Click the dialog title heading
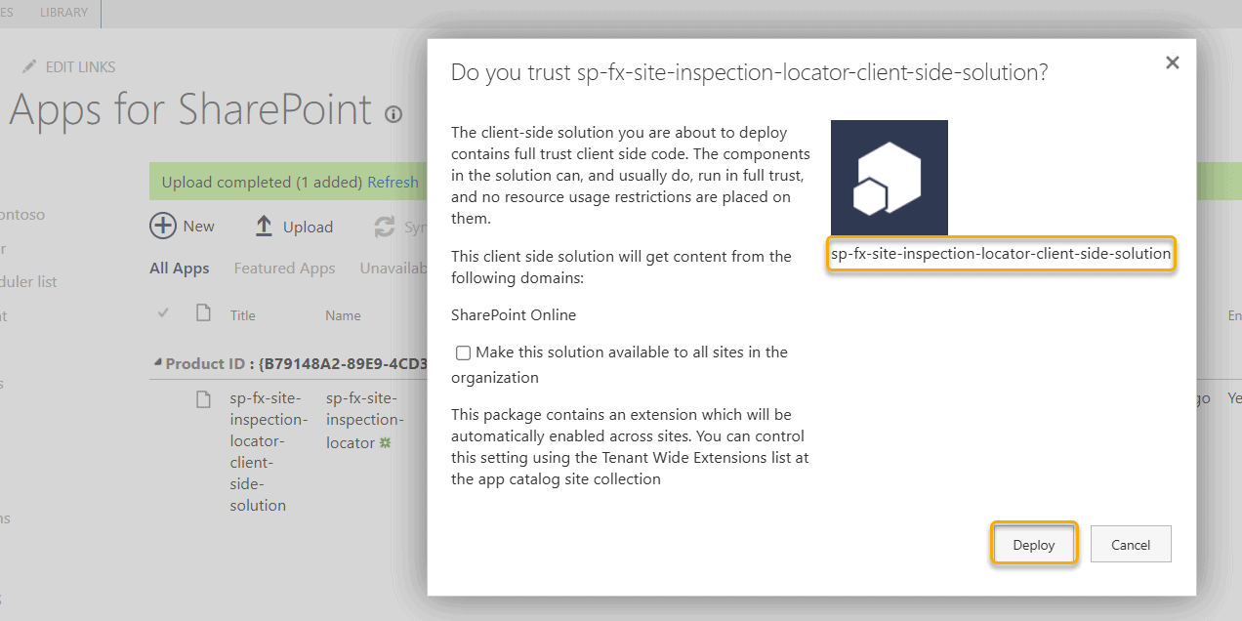The image size is (1242, 621). coord(749,71)
